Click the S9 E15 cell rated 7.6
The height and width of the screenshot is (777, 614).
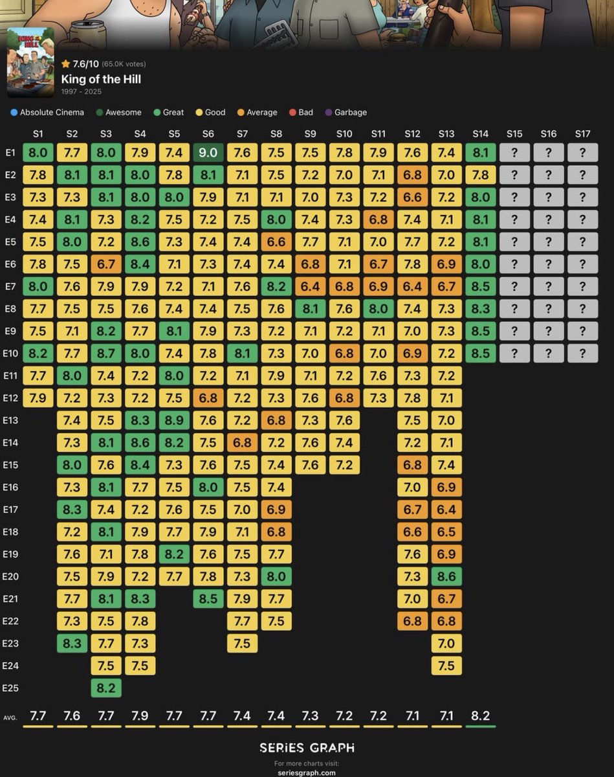pyautogui.click(x=310, y=465)
